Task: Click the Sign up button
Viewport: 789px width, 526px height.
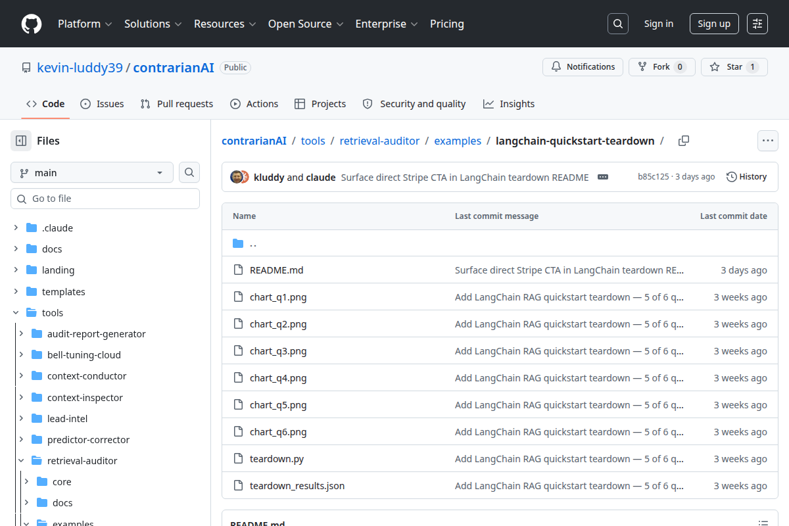Action: [x=714, y=24]
